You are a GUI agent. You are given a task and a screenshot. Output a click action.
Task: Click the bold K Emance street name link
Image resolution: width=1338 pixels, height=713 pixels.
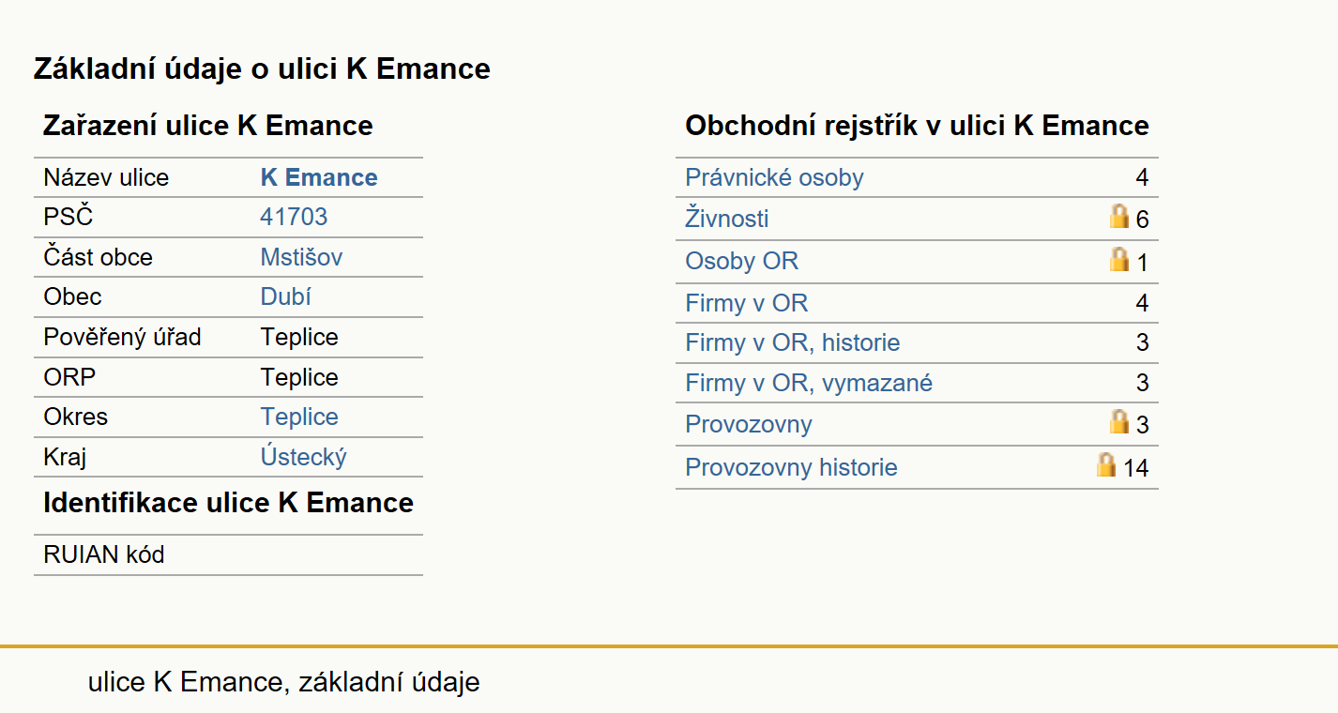319,177
